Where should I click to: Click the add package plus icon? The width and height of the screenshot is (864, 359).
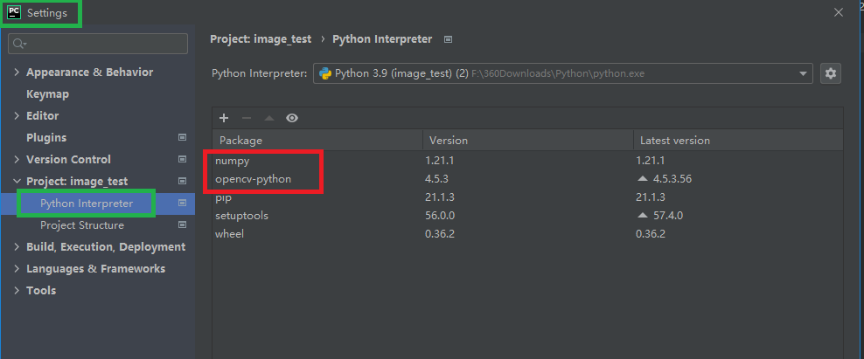tap(224, 118)
